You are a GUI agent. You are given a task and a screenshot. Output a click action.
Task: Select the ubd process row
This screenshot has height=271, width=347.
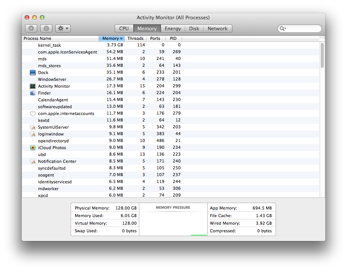click(170, 154)
